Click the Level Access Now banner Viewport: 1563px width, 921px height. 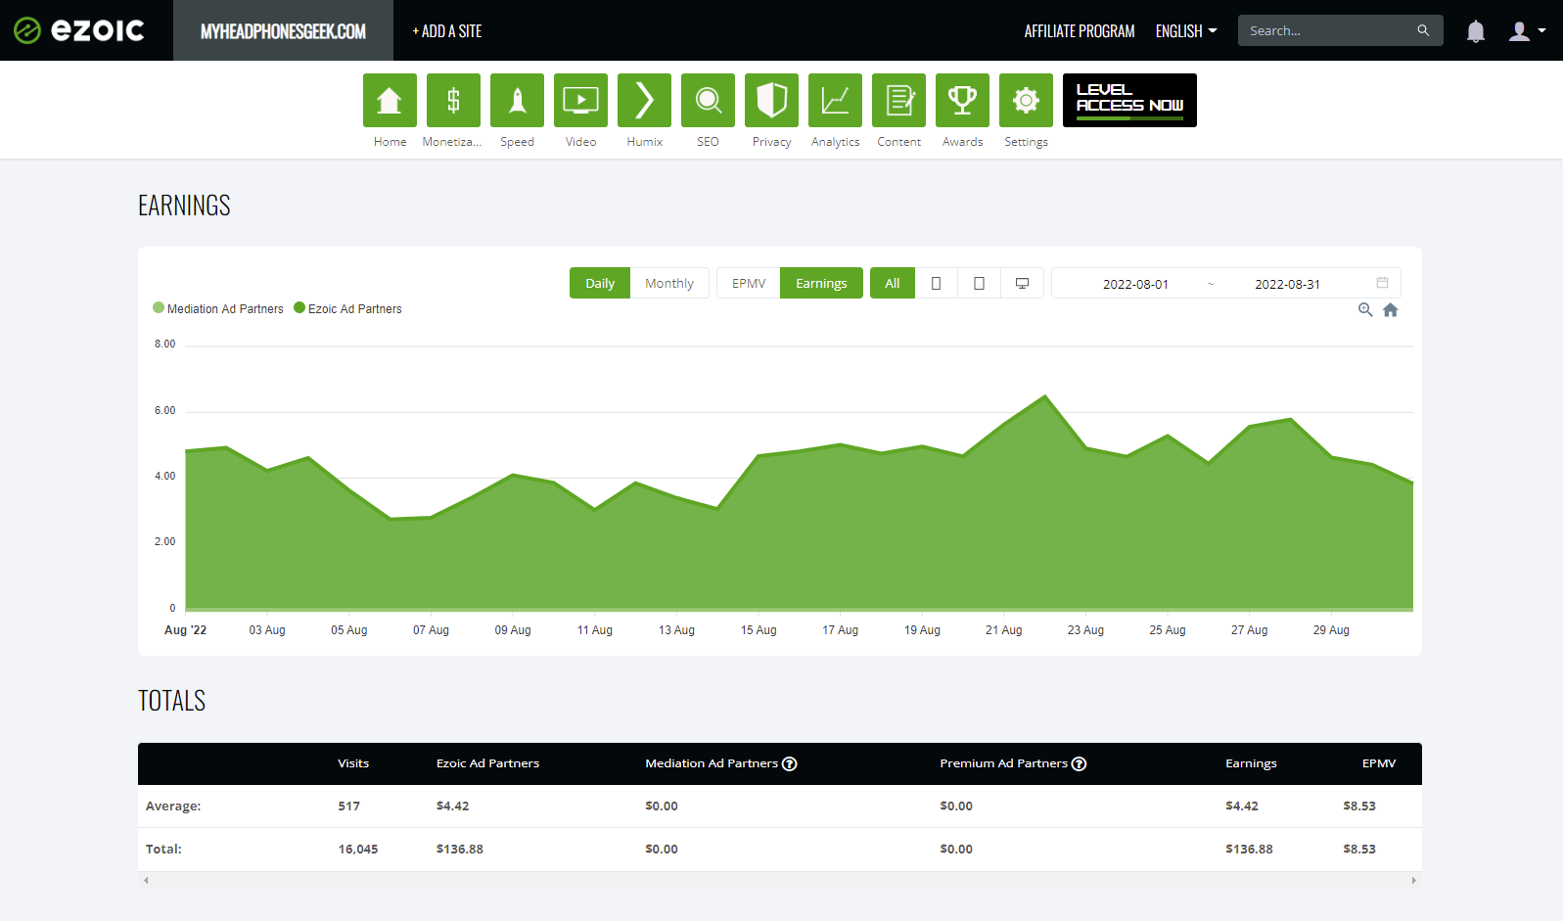tap(1129, 100)
